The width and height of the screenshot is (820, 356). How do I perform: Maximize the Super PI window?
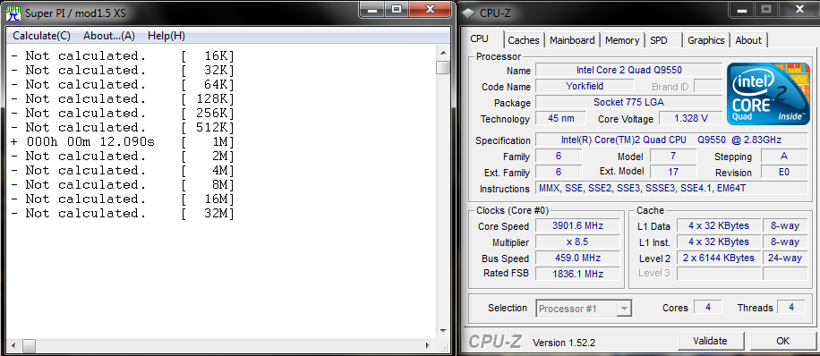click(x=397, y=9)
